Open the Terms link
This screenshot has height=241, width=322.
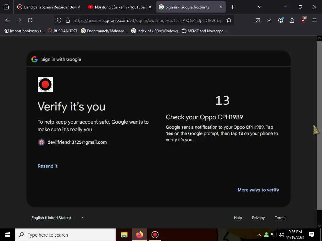280,218
